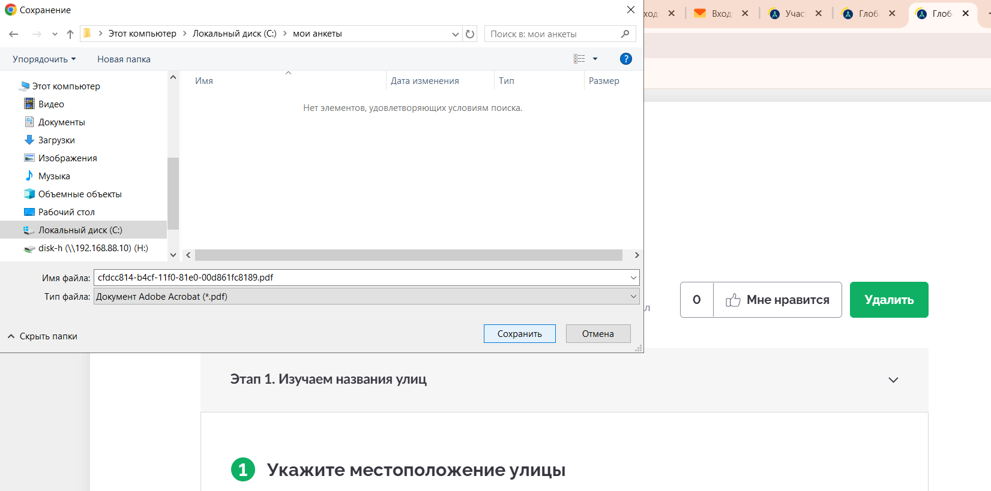Open the dialog help icon
The image size is (991, 491).
coord(625,59)
